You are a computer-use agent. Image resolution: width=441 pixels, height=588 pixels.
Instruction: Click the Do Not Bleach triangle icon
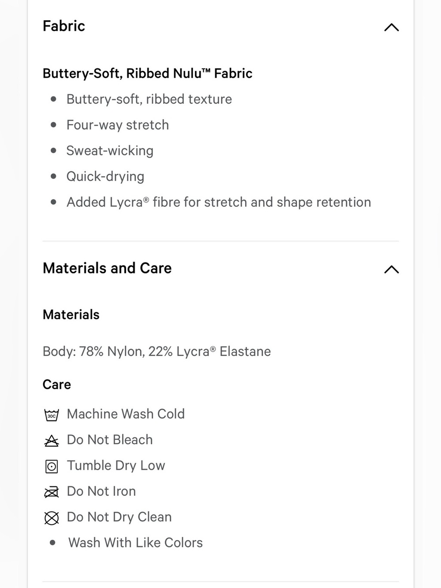tap(52, 441)
